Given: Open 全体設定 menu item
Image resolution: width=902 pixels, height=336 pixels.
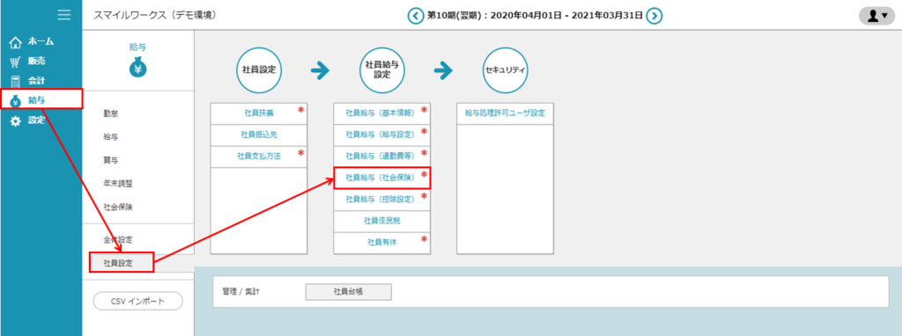Looking at the screenshot, I should [118, 239].
